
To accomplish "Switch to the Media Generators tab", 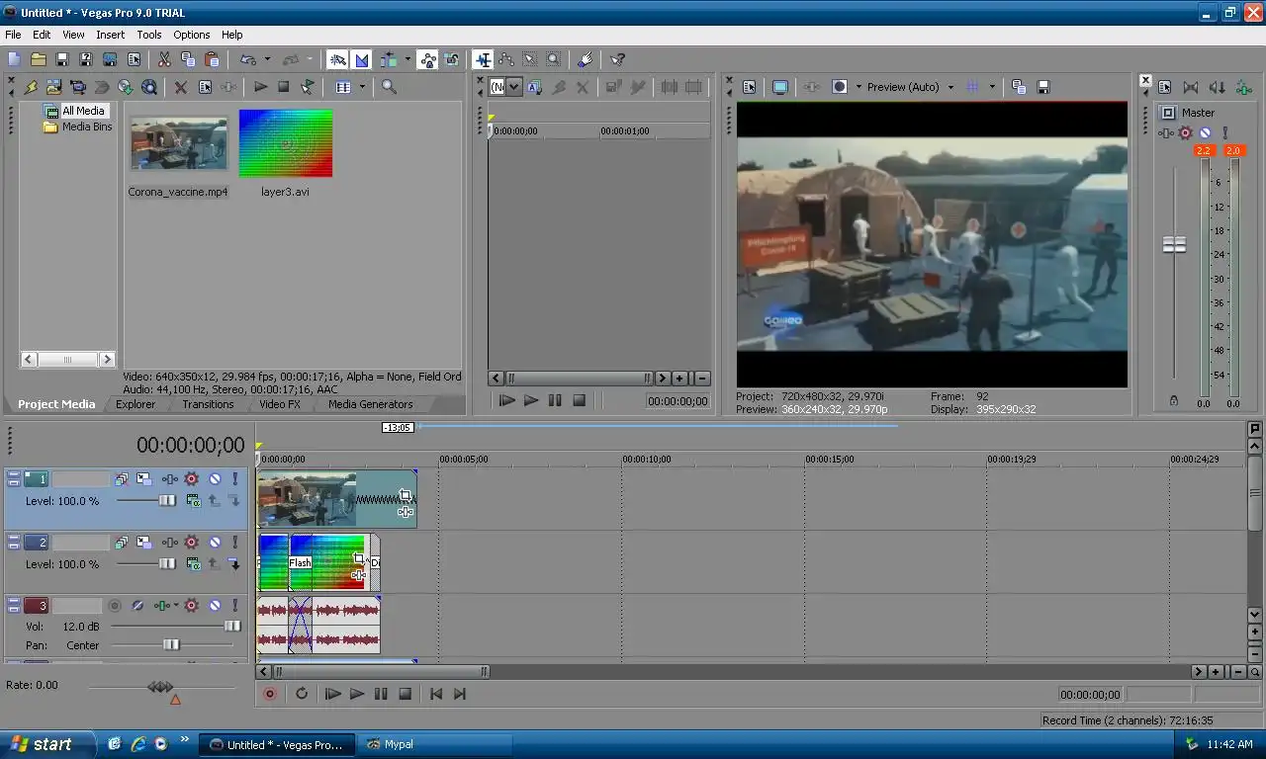I will (371, 404).
